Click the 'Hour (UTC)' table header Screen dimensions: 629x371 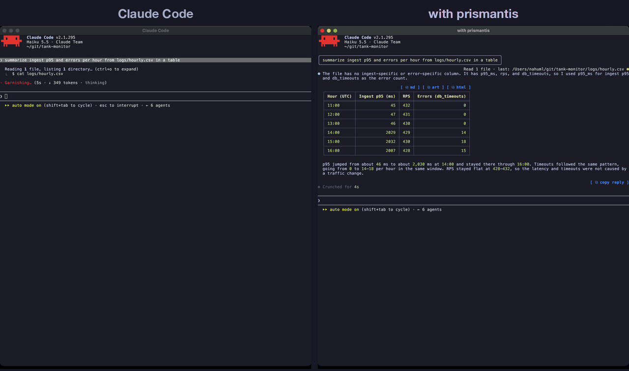click(340, 96)
